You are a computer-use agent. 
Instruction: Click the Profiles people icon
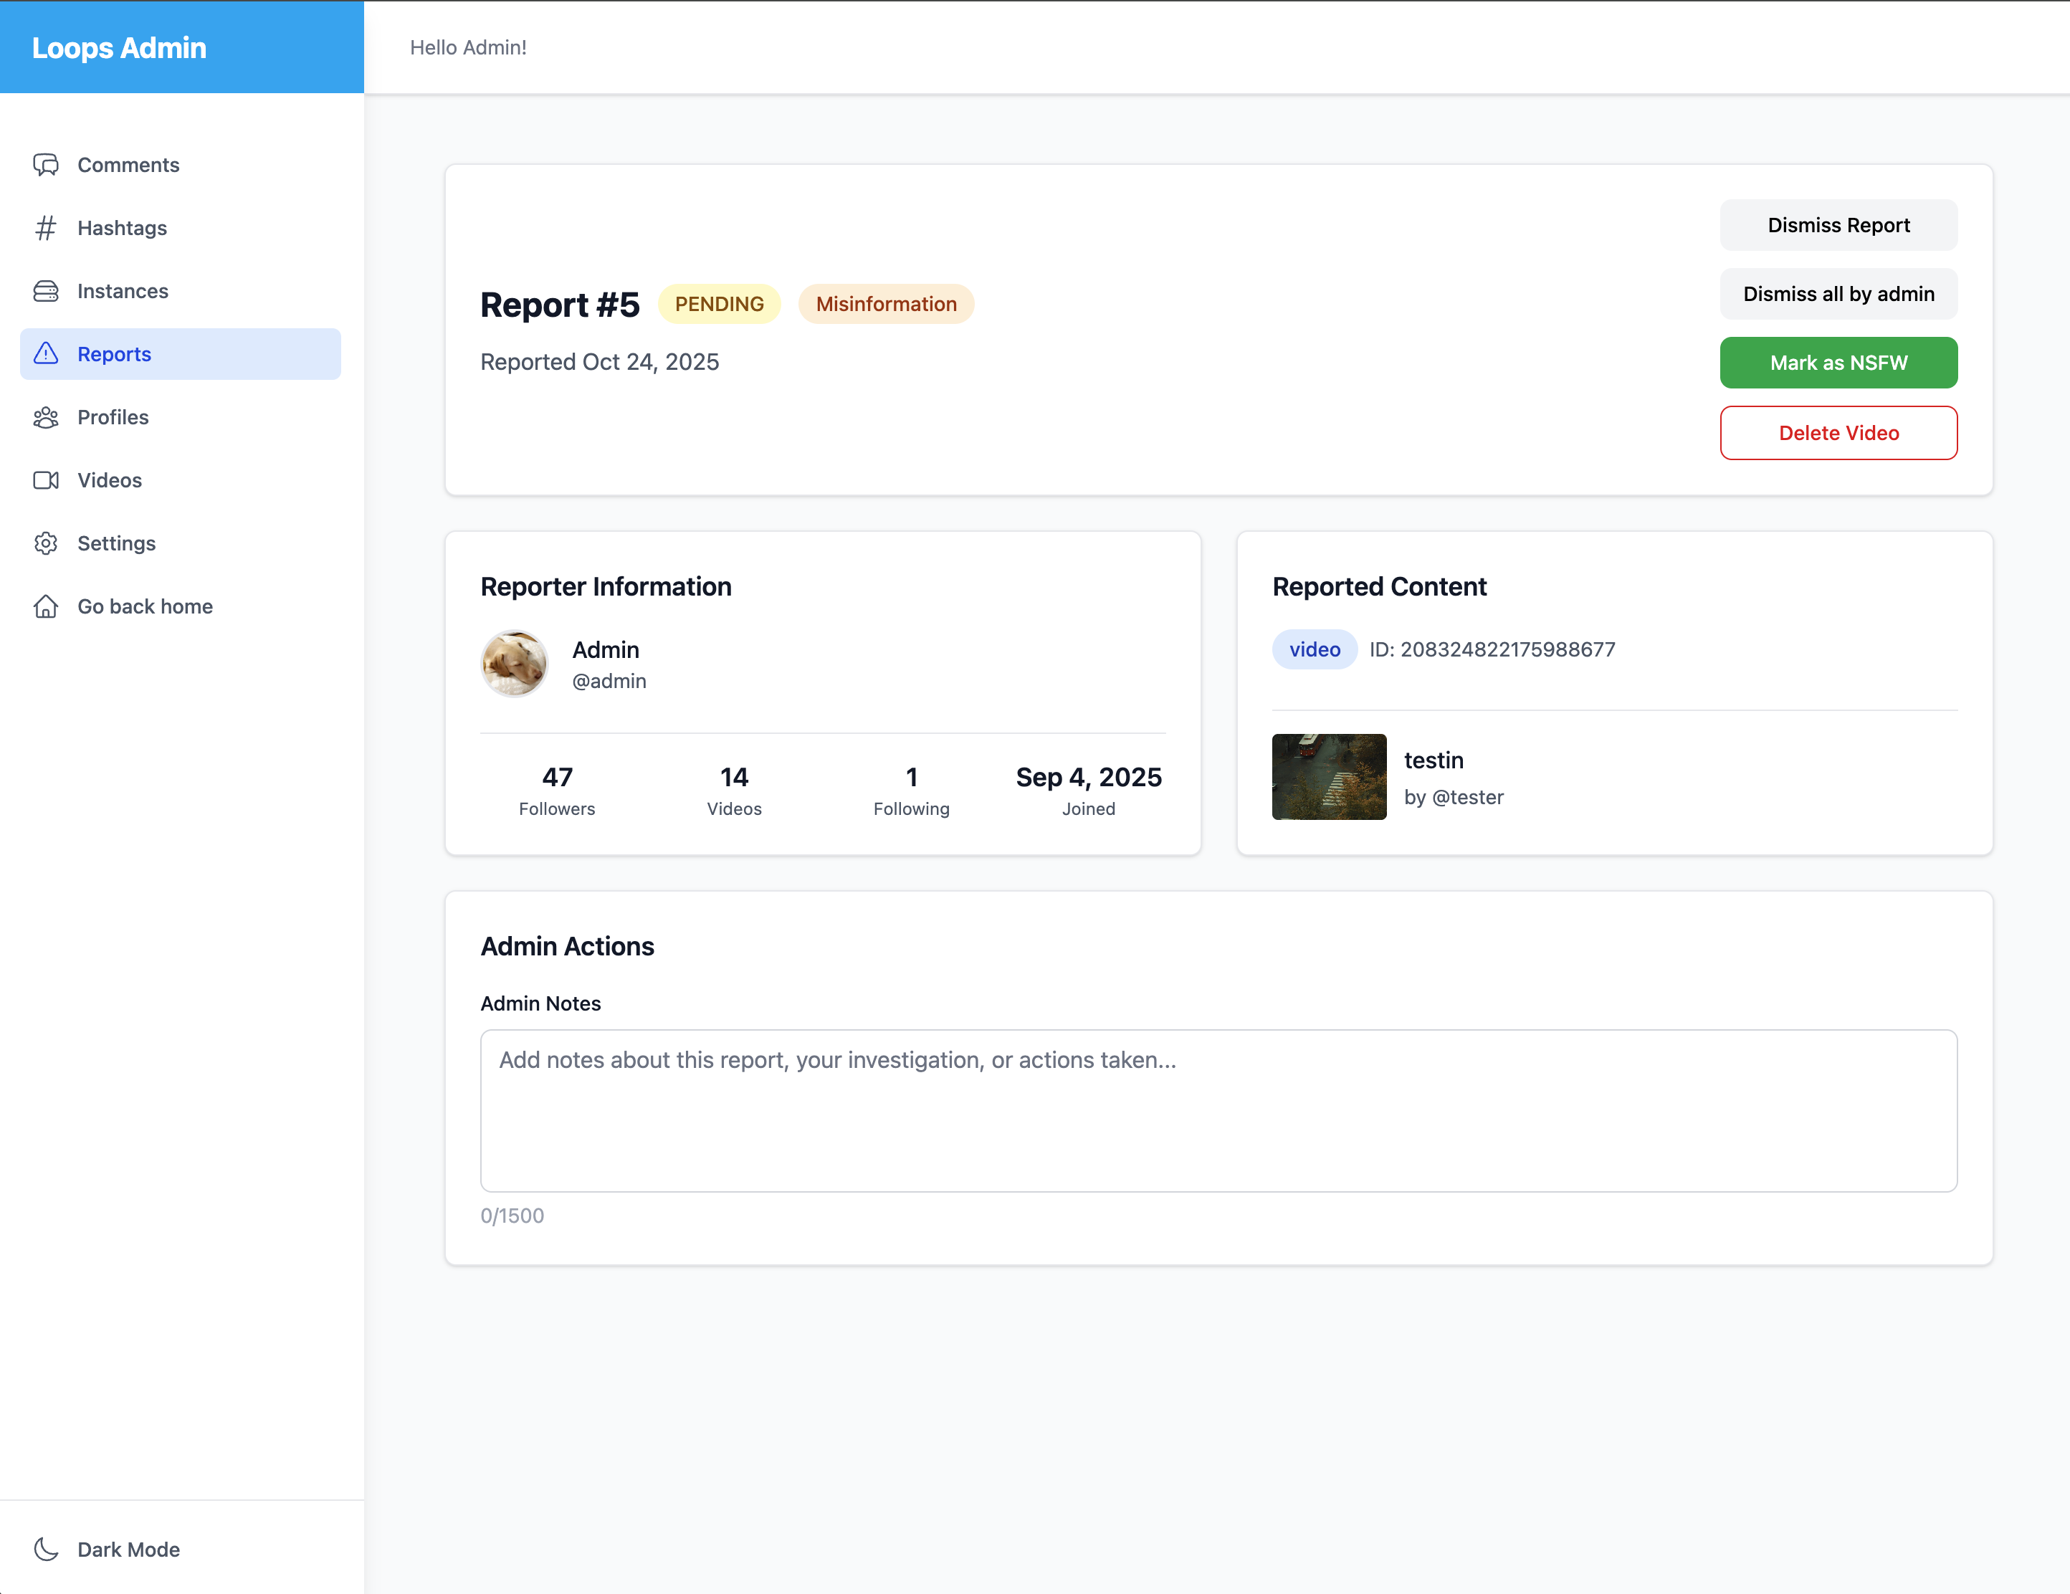pos(45,417)
